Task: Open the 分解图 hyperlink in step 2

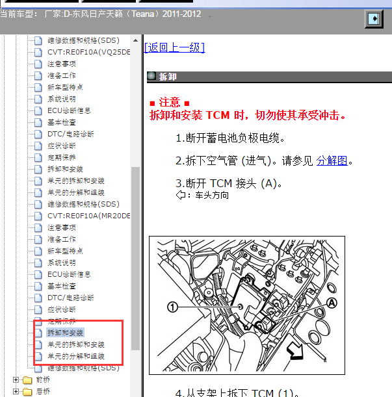Action: tap(332, 160)
